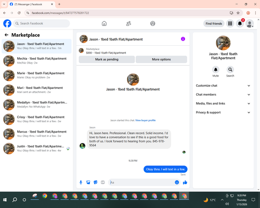
Task: Open the Groups icon in top navigation
Action: tap(153, 23)
